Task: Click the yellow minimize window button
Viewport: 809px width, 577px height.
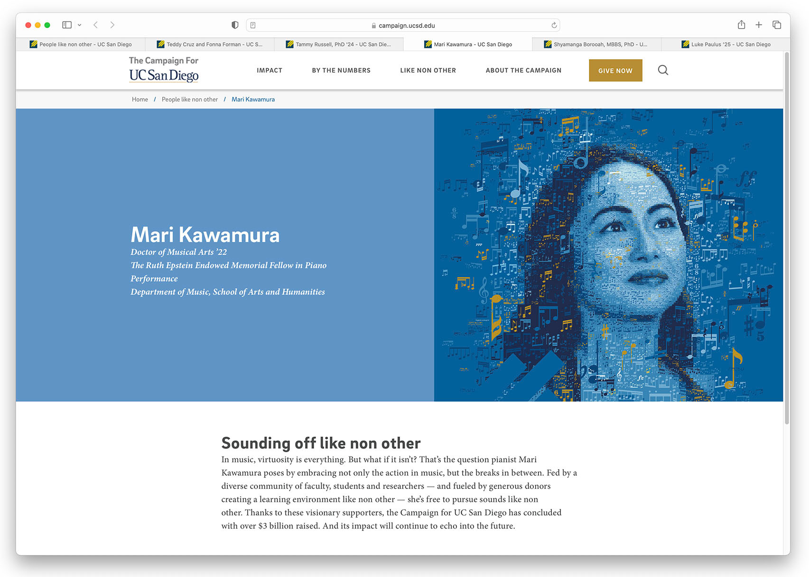Action: [37, 25]
